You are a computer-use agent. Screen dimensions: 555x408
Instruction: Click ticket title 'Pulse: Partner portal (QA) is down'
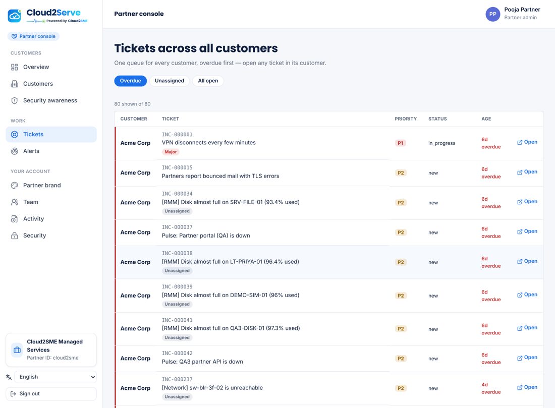[206, 236]
